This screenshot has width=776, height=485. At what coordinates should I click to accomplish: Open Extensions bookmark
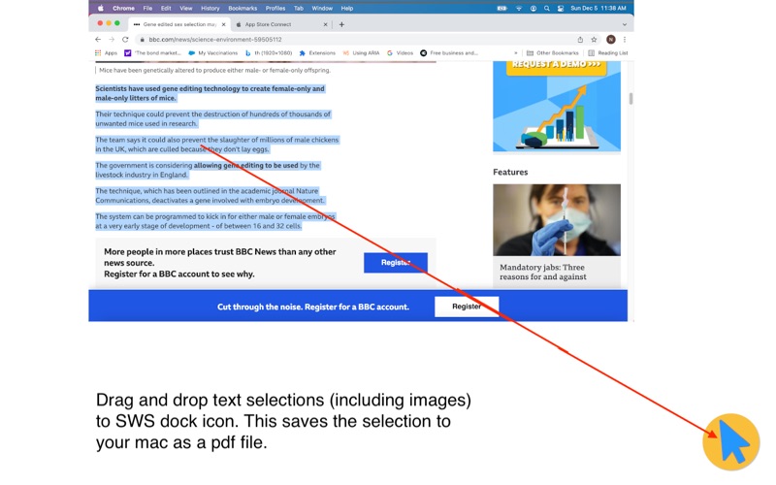(317, 53)
